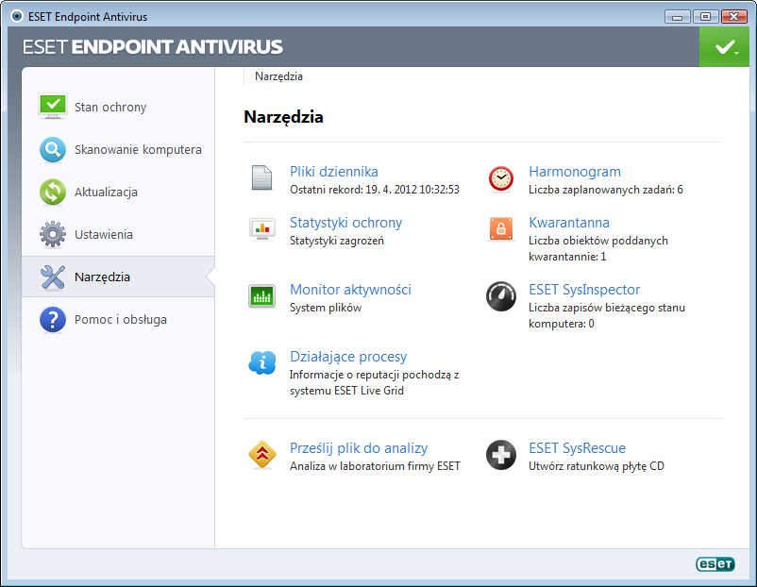The image size is (757, 587).
Task: Select Narzędzia label in the sidebar
Action: click(x=102, y=277)
